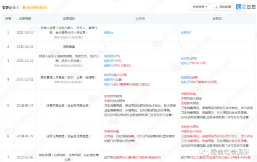Open 桂联云 link in row 1 变更后

tap(186, 32)
